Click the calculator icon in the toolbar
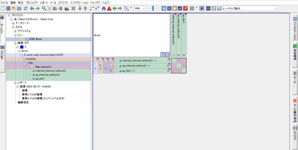The image size is (298, 150). coord(219,8)
